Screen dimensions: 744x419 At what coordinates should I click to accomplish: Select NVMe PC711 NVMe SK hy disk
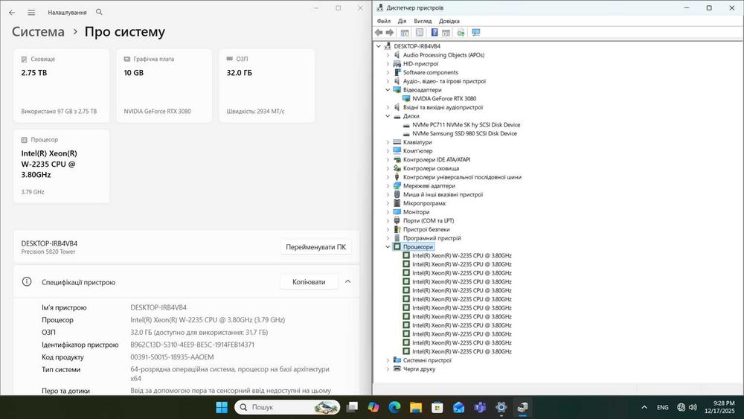466,125
